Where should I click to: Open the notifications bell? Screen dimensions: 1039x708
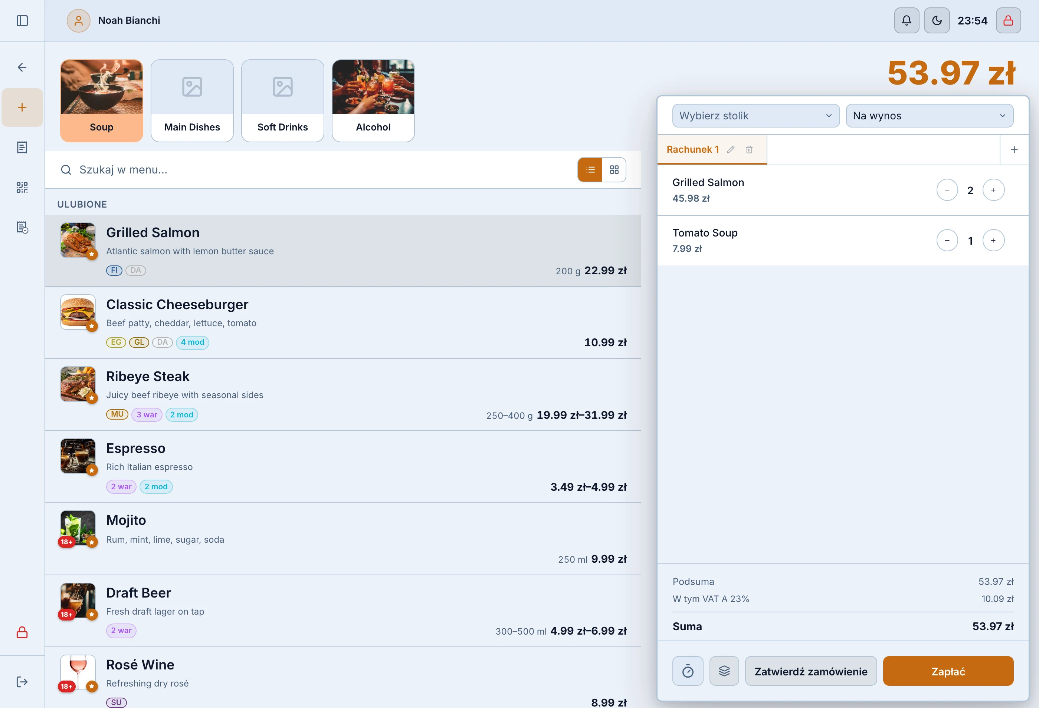[x=906, y=20]
